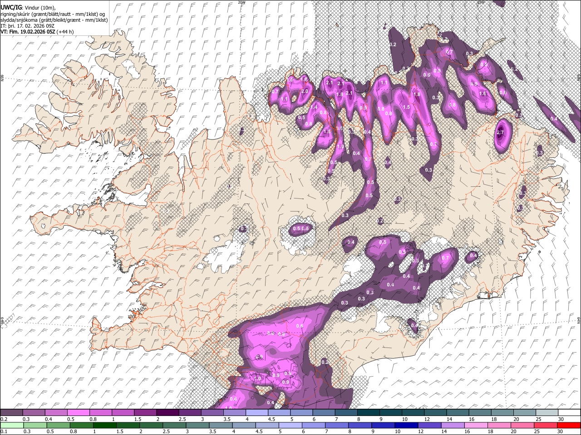
Task: Select upper legend light gray swatch at 25
Action: click(x=547, y=413)
